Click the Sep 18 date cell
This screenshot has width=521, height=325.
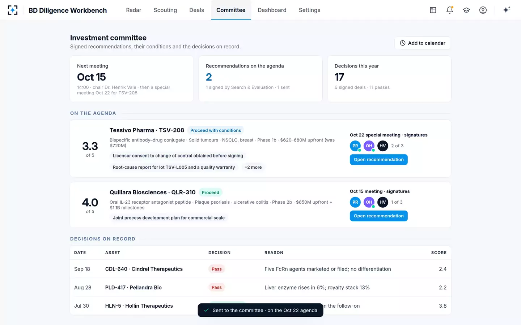point(82,269)
